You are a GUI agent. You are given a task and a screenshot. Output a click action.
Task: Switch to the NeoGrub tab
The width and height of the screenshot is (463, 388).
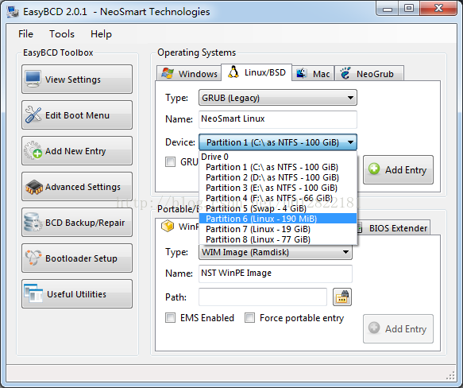[369, 73]
